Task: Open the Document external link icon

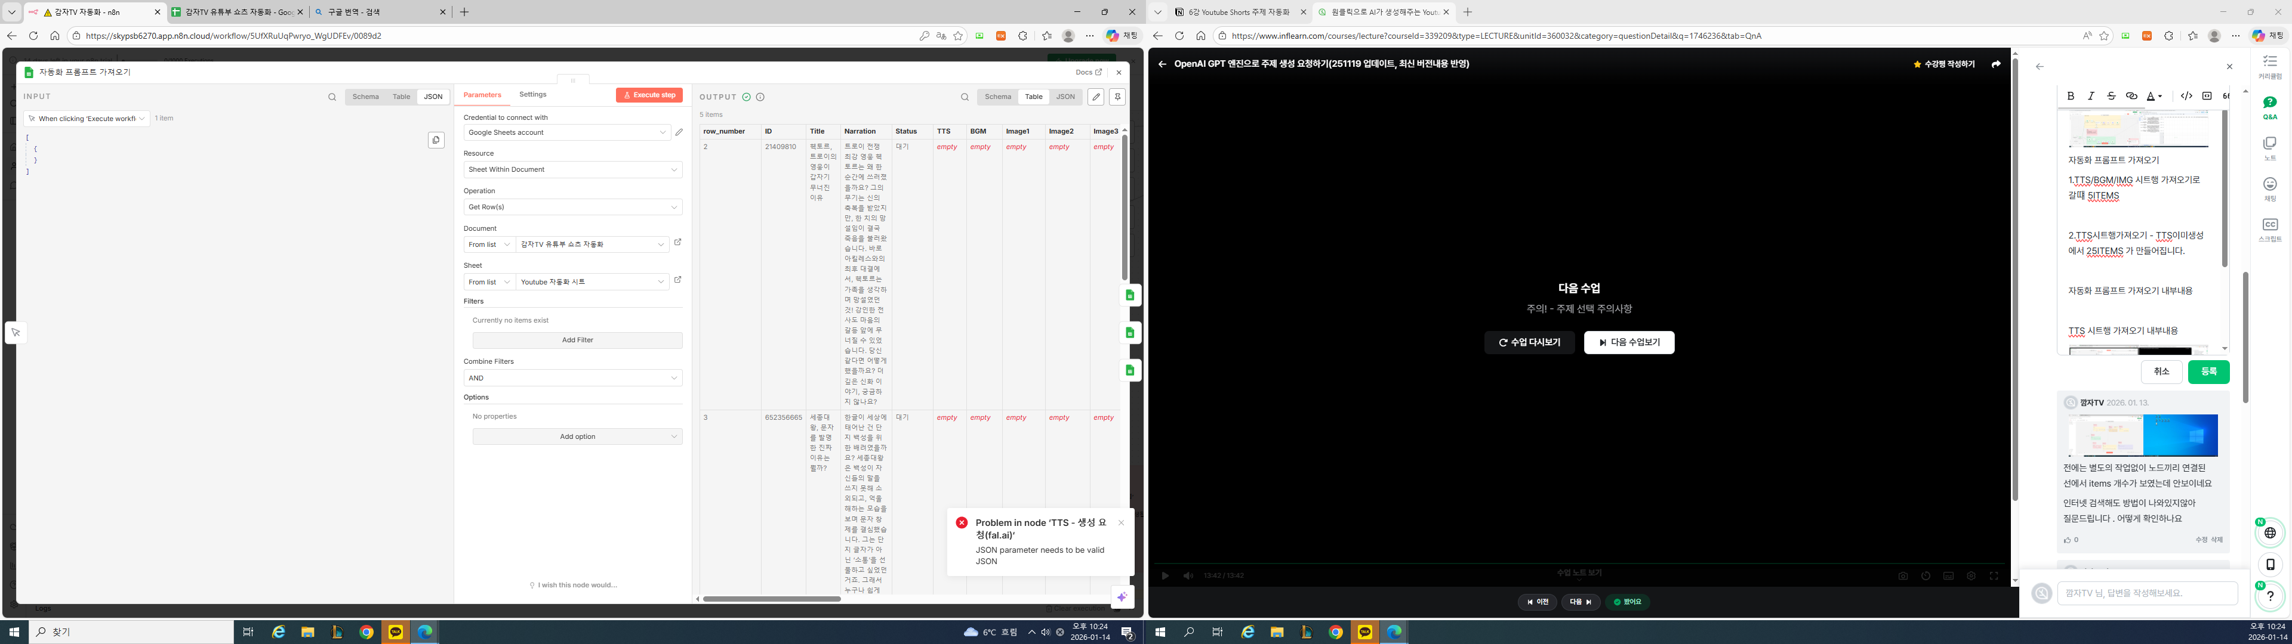Action: click(x=677, y=243)
